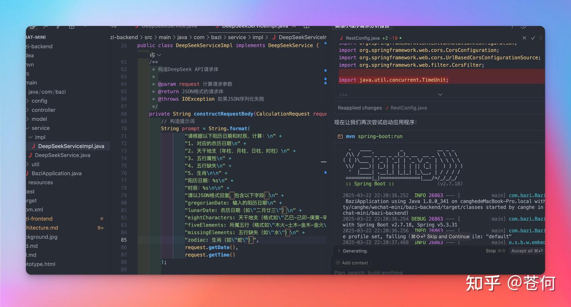The height and width of the screenshot is (307, 571).
Task: Click the @ icon in Add context
Action: 338,263
